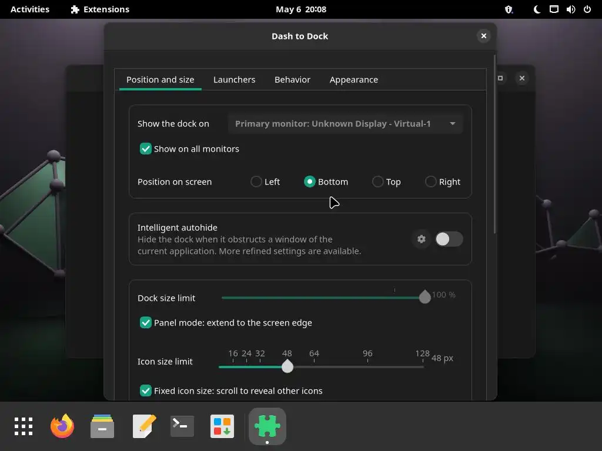This screenshot has height=451, width=602.
Task: Uncheck Panel mode extend to screen edge
Action: click(x=146, y=322)
